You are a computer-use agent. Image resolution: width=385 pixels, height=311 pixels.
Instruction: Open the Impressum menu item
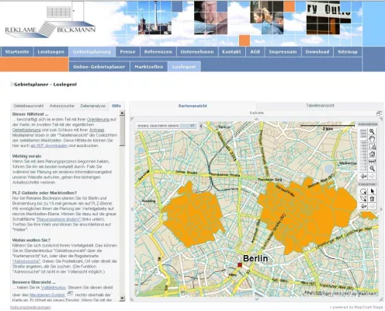click(x=283, y=52)
